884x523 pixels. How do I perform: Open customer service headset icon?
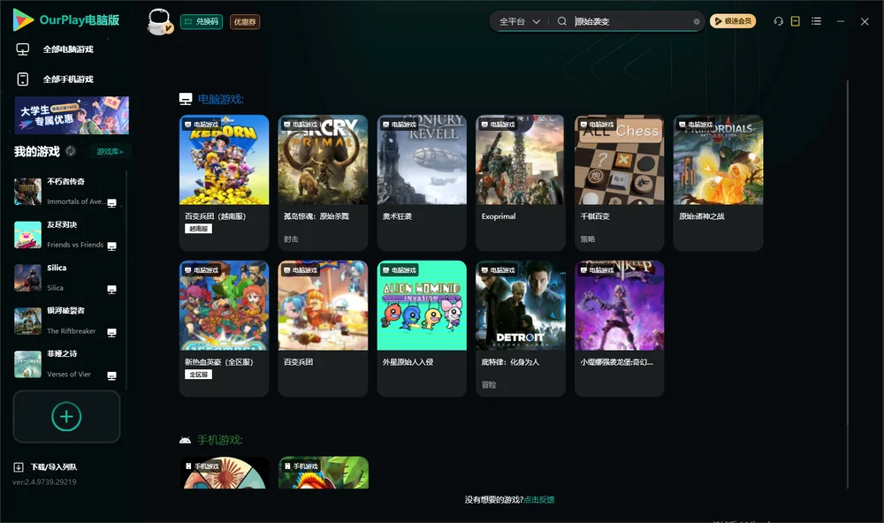(x=779, y=21)
